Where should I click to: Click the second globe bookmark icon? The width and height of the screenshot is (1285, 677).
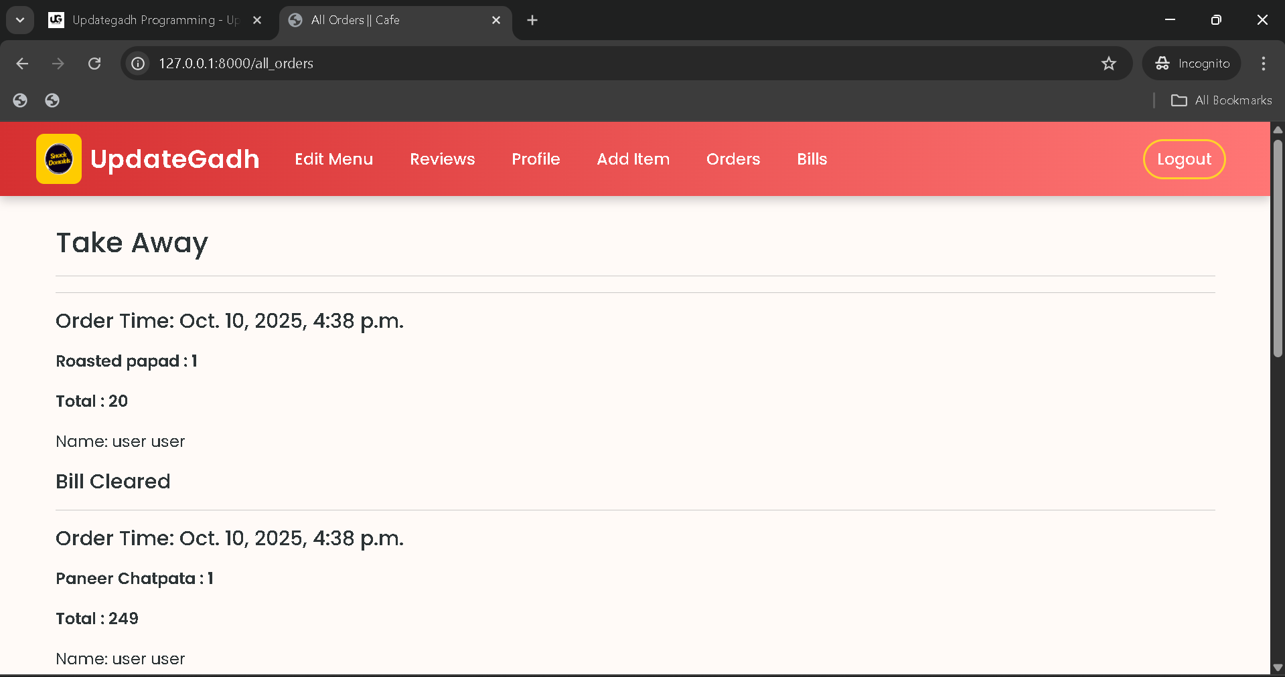52,100
